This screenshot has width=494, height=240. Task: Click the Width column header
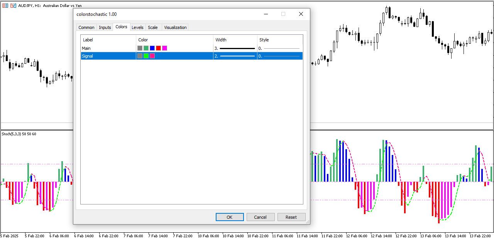[x=235, y=40]
